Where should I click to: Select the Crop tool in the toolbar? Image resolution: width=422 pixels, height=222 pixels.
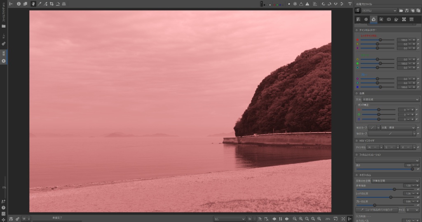tap(52, 4)
